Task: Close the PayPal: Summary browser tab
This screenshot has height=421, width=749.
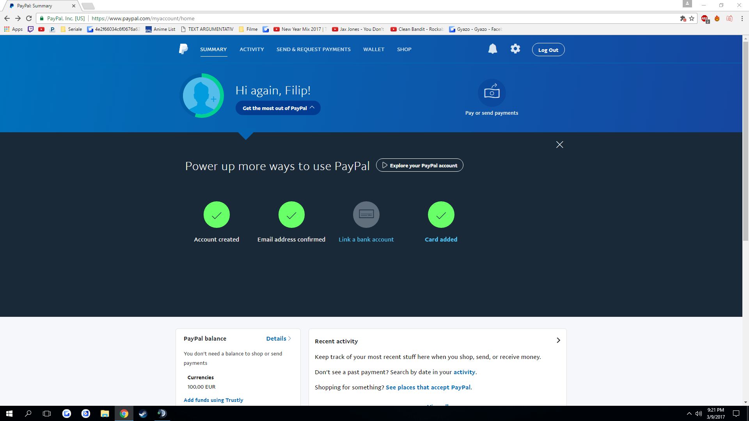Action: 74,6
